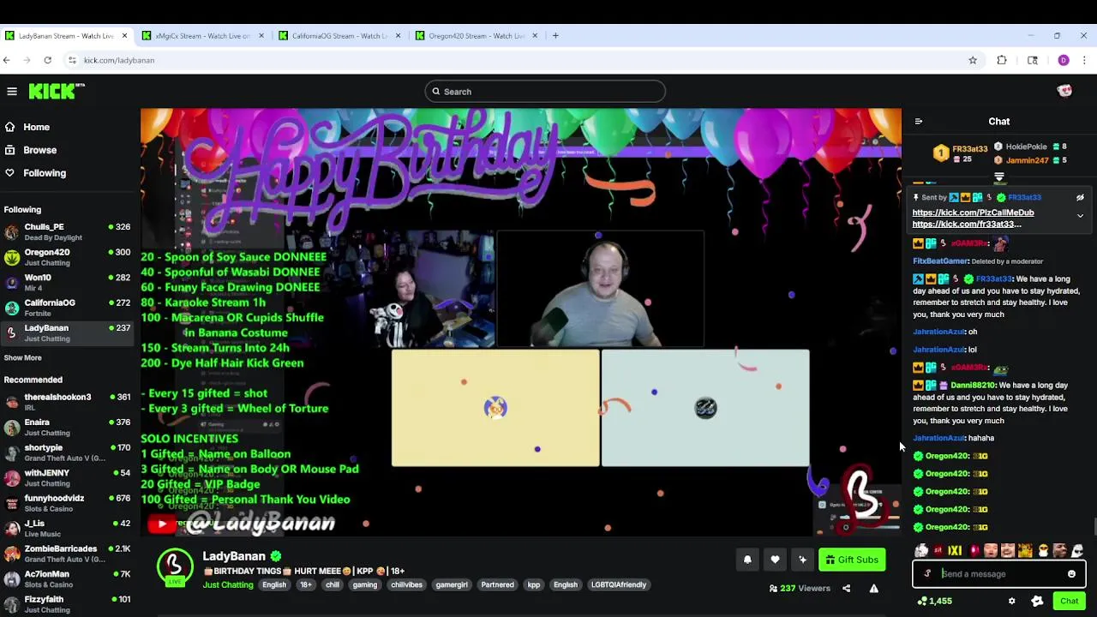Open therealshookon3 recommended channel
The width and height of the screenshot is (1097, 617).
(67, 402)
